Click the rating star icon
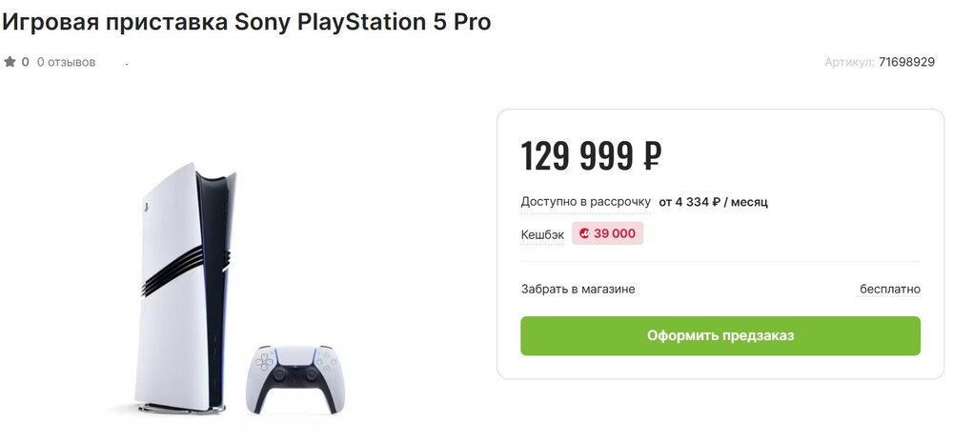Image resolution: width=953 pixels, height=442 pixels. (10, 62)
